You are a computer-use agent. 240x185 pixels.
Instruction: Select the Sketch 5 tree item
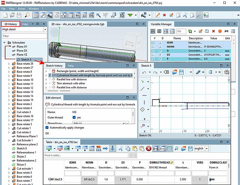[x=26, y=60]
